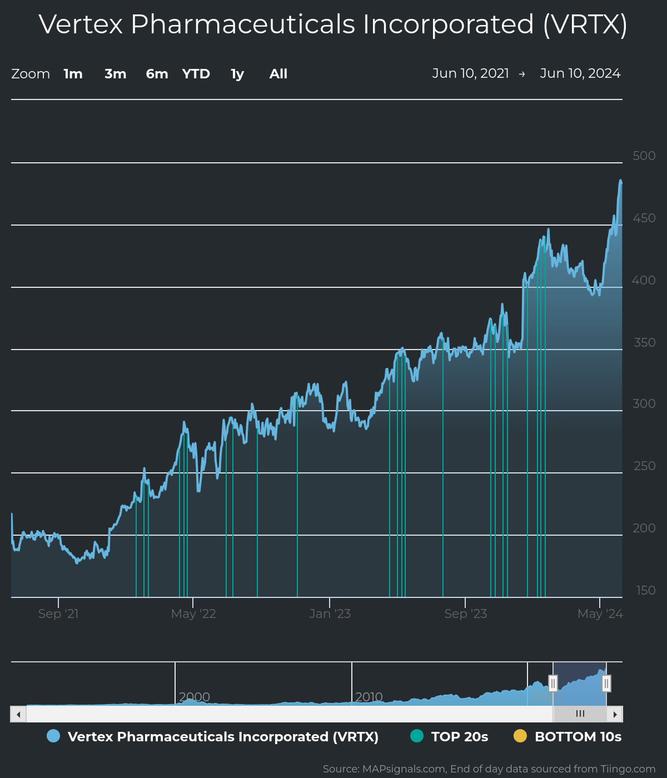Click the left navigator scroll arrow
The width and height of the screenshot is (667, 778).
point(17,714)
